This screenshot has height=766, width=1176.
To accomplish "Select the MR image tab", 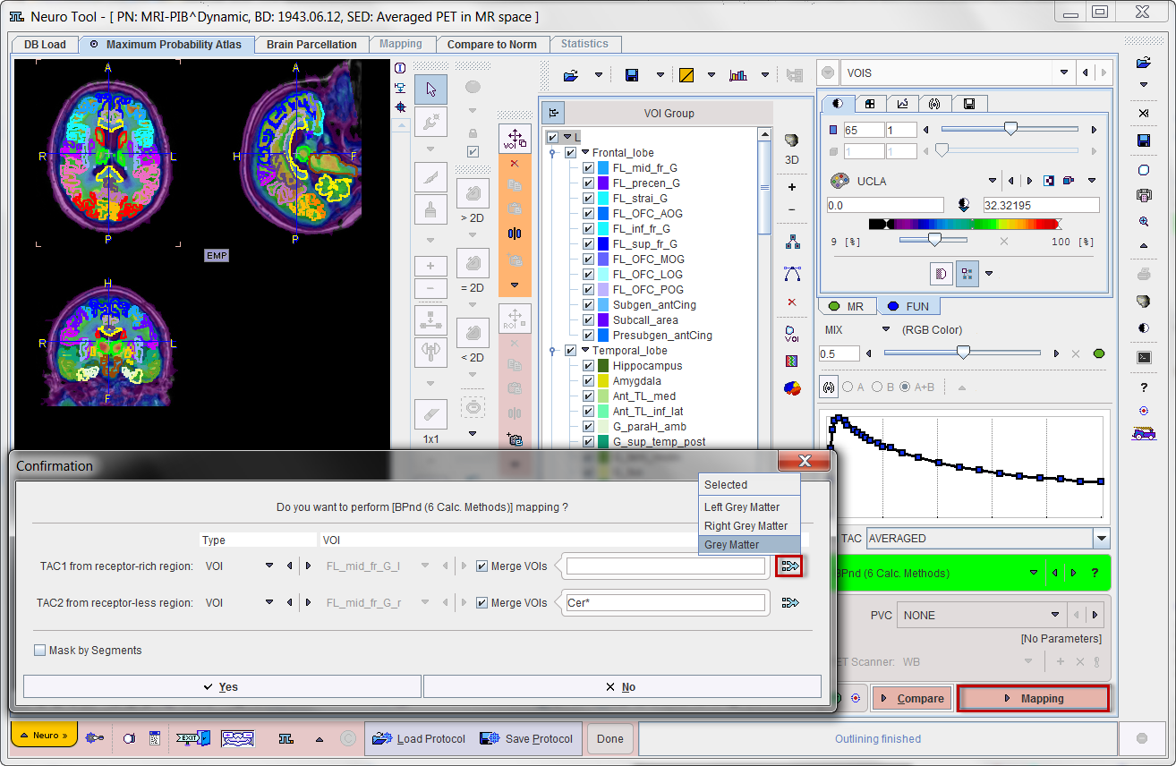I will coord(847,306).
